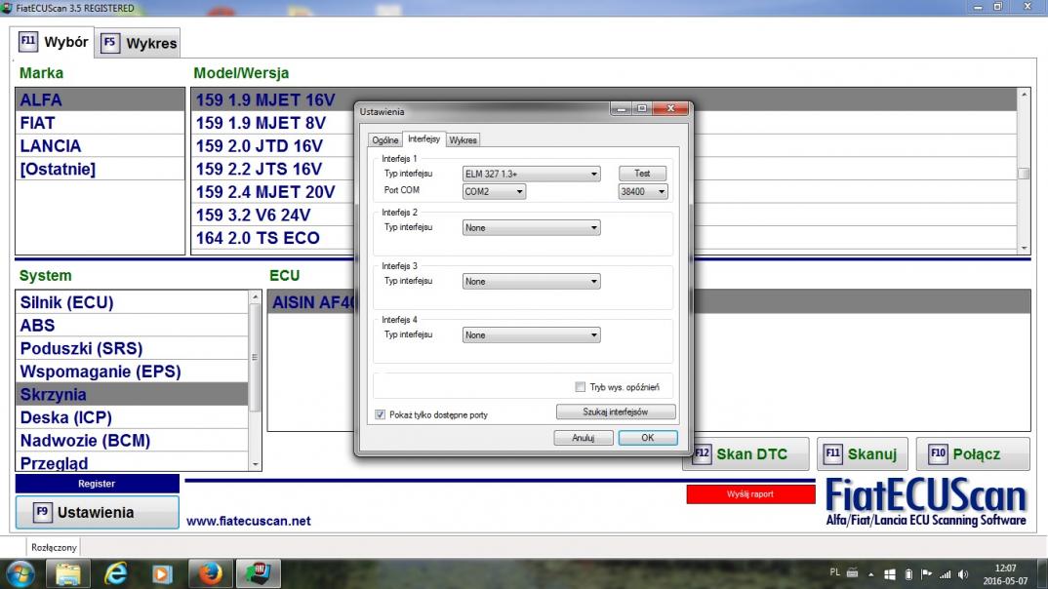Select Nadwozie (BCM) system

[132, 441]
